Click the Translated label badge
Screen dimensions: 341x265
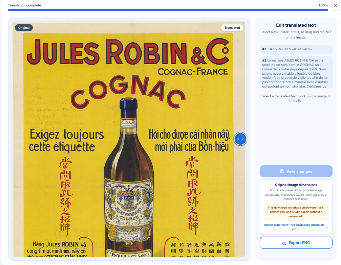(232, 28)
